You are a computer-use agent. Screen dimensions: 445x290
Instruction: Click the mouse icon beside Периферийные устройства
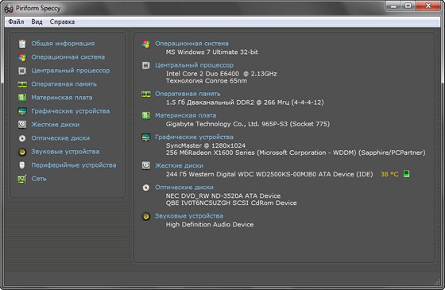click(x=22, y=165)
